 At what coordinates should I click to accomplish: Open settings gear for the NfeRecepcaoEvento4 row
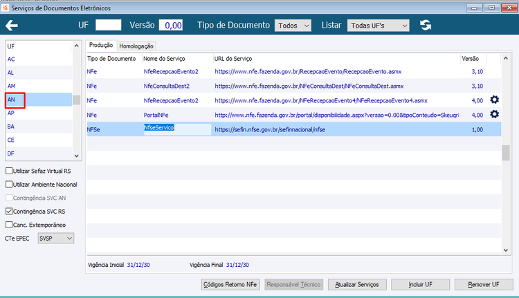coord(494,100)
